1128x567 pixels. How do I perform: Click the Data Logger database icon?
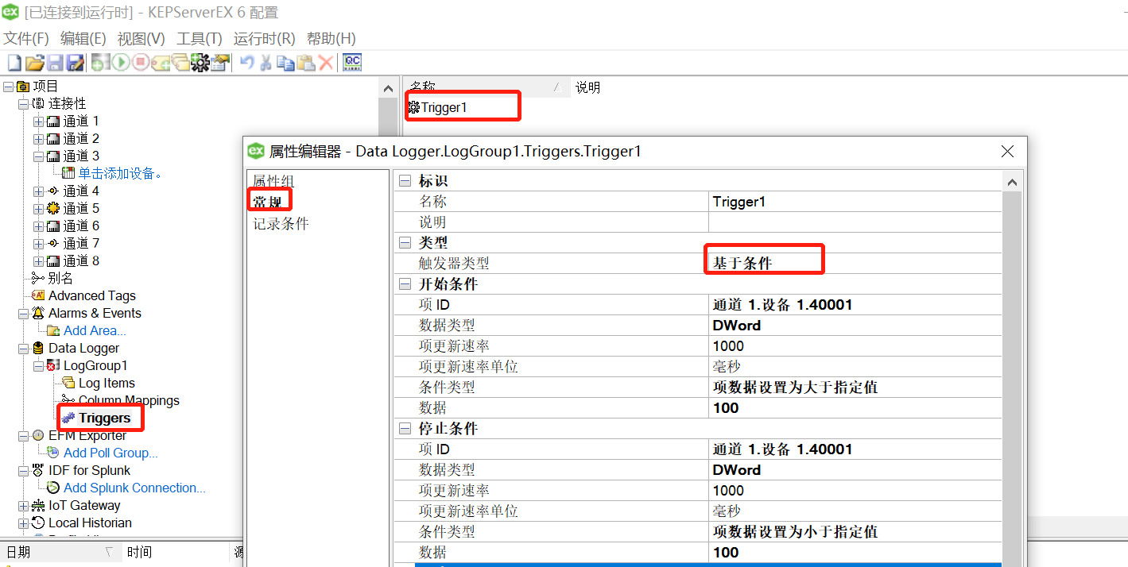point(39,348)
